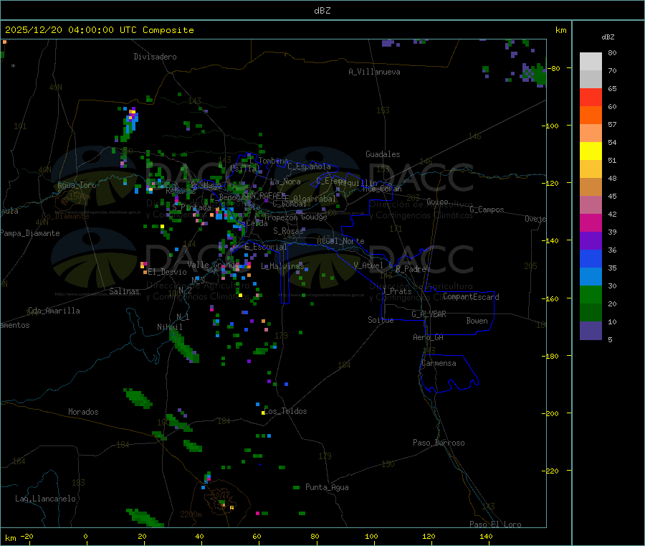645x546 pixels.
Task: Select the tan 45 dBZ legend swatch
Action: tap(591, 187)
